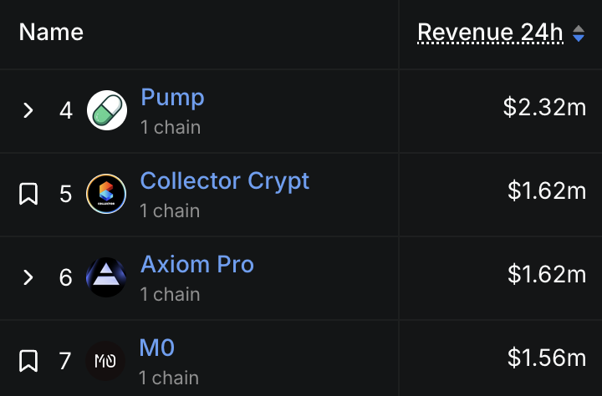This screenshot has height=396, width=602.
Task: Click the Pump pill logo icon
Action: click(x=107, y=110)
